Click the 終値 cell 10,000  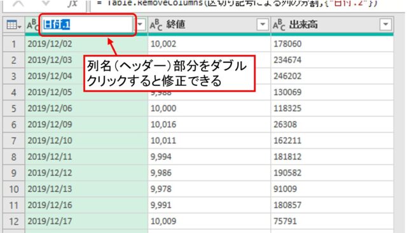(x=209, y=108)
